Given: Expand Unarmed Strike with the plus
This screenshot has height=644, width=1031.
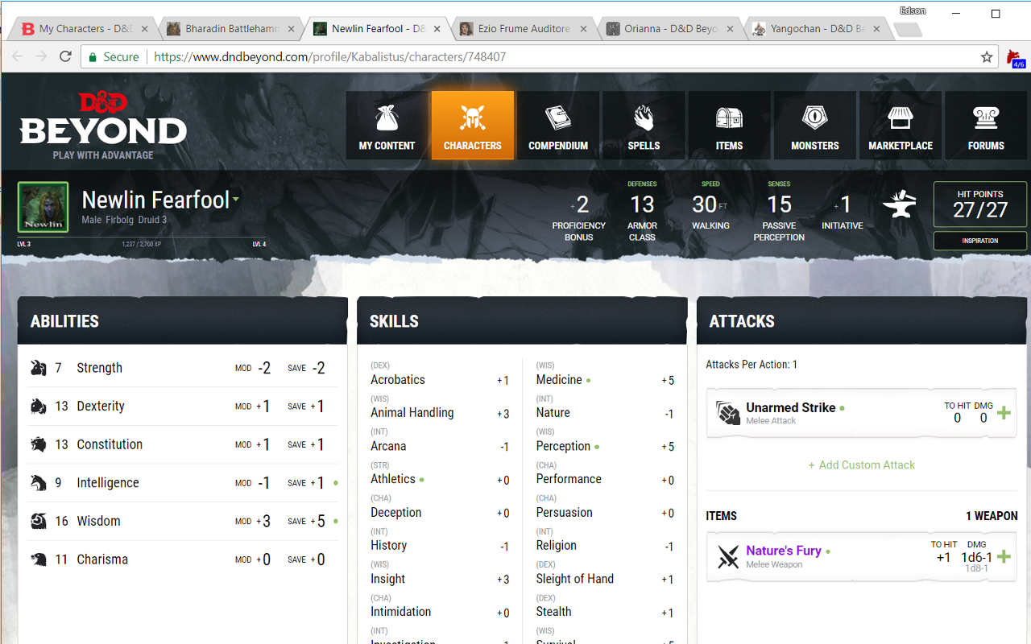Looking at the screenshot, I should [x=1004, y=413].
